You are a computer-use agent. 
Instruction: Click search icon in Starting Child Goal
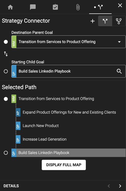(119, 71)
